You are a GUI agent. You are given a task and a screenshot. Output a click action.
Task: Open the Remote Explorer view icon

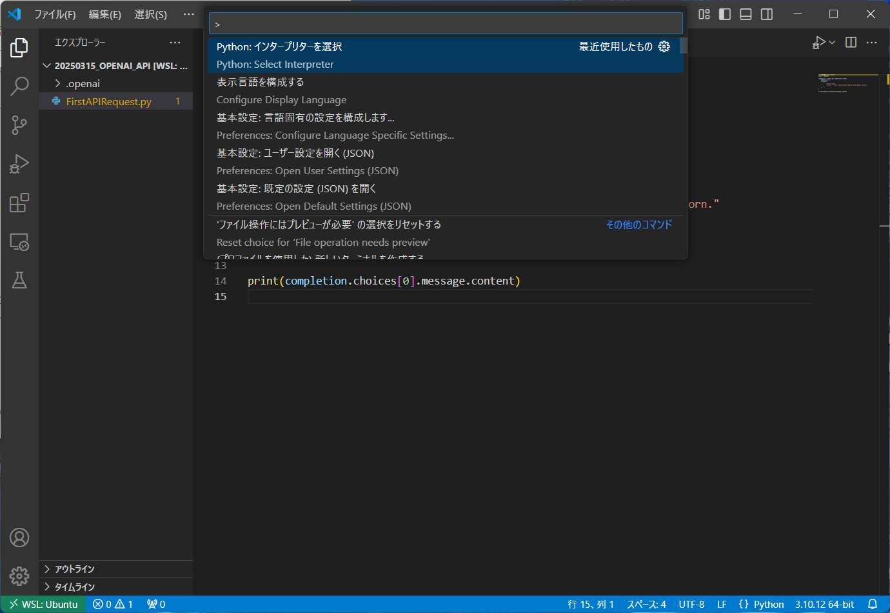tap(19, 241)
